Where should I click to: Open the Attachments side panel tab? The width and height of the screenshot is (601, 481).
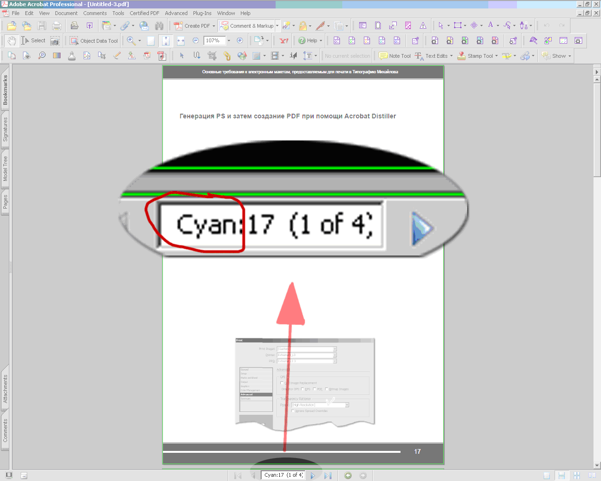(5, 389)
